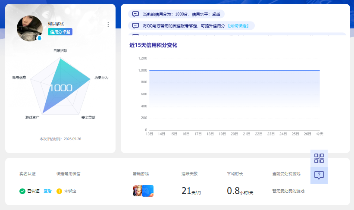Click the 暂无受处罚的游戏 text
Image resolution: width=354 pixels, height=210 pixels.
pyautogui.click(x=288, y=191)
